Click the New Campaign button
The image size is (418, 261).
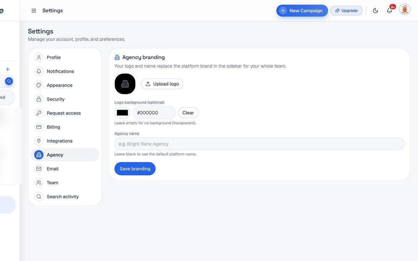click(302, 10)
